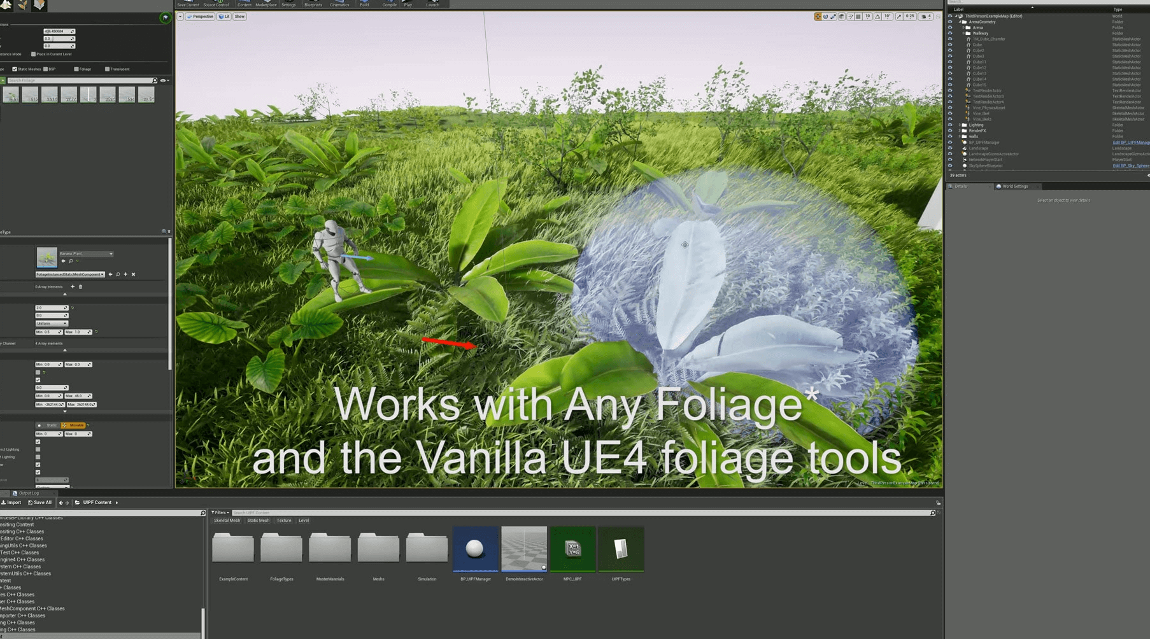Viewport: 1150px width, 639px height.
Task: Open the Uniform scaling dropdown
Action: tap(52, 323)
